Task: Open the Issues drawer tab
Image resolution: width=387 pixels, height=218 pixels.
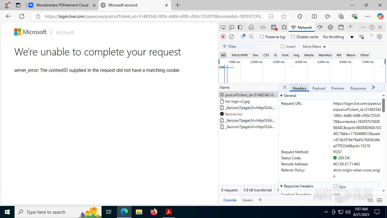Action: pos(248,200)
